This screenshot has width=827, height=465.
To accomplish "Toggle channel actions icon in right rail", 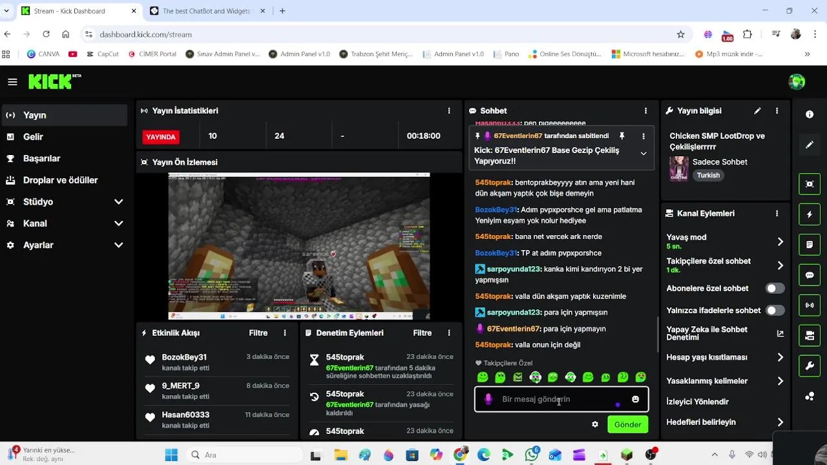I will click(x=810, y=336).
